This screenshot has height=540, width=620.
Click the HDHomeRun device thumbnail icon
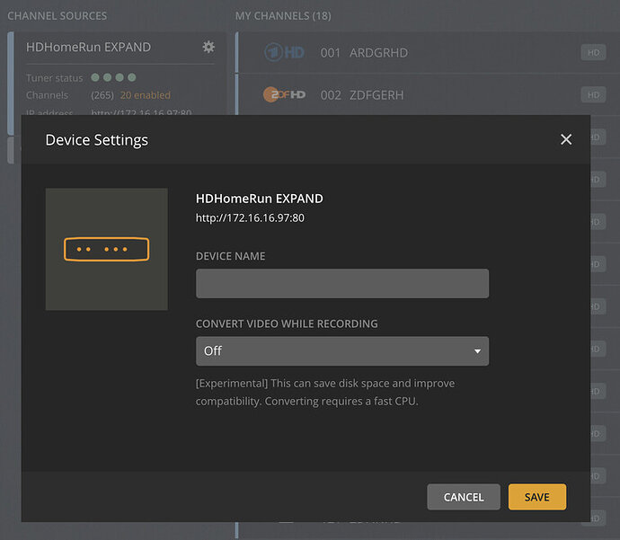[x=106, y=249]
